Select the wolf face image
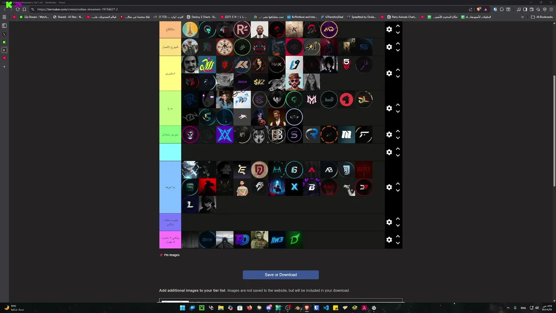The width and height of the screenshot is (556, 313). click(259, 135)
